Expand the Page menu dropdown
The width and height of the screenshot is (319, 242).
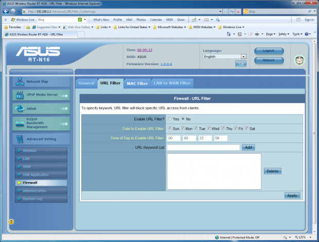click(x=271, y=34)
